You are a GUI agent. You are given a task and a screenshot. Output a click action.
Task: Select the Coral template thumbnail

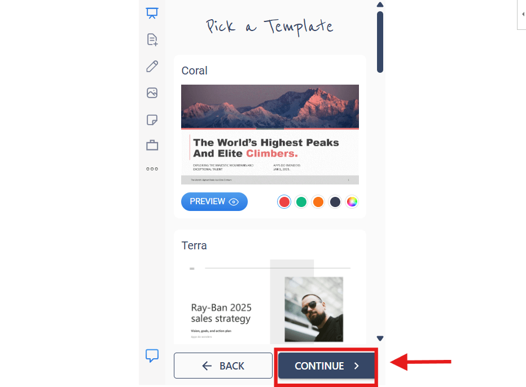(270, 134)
